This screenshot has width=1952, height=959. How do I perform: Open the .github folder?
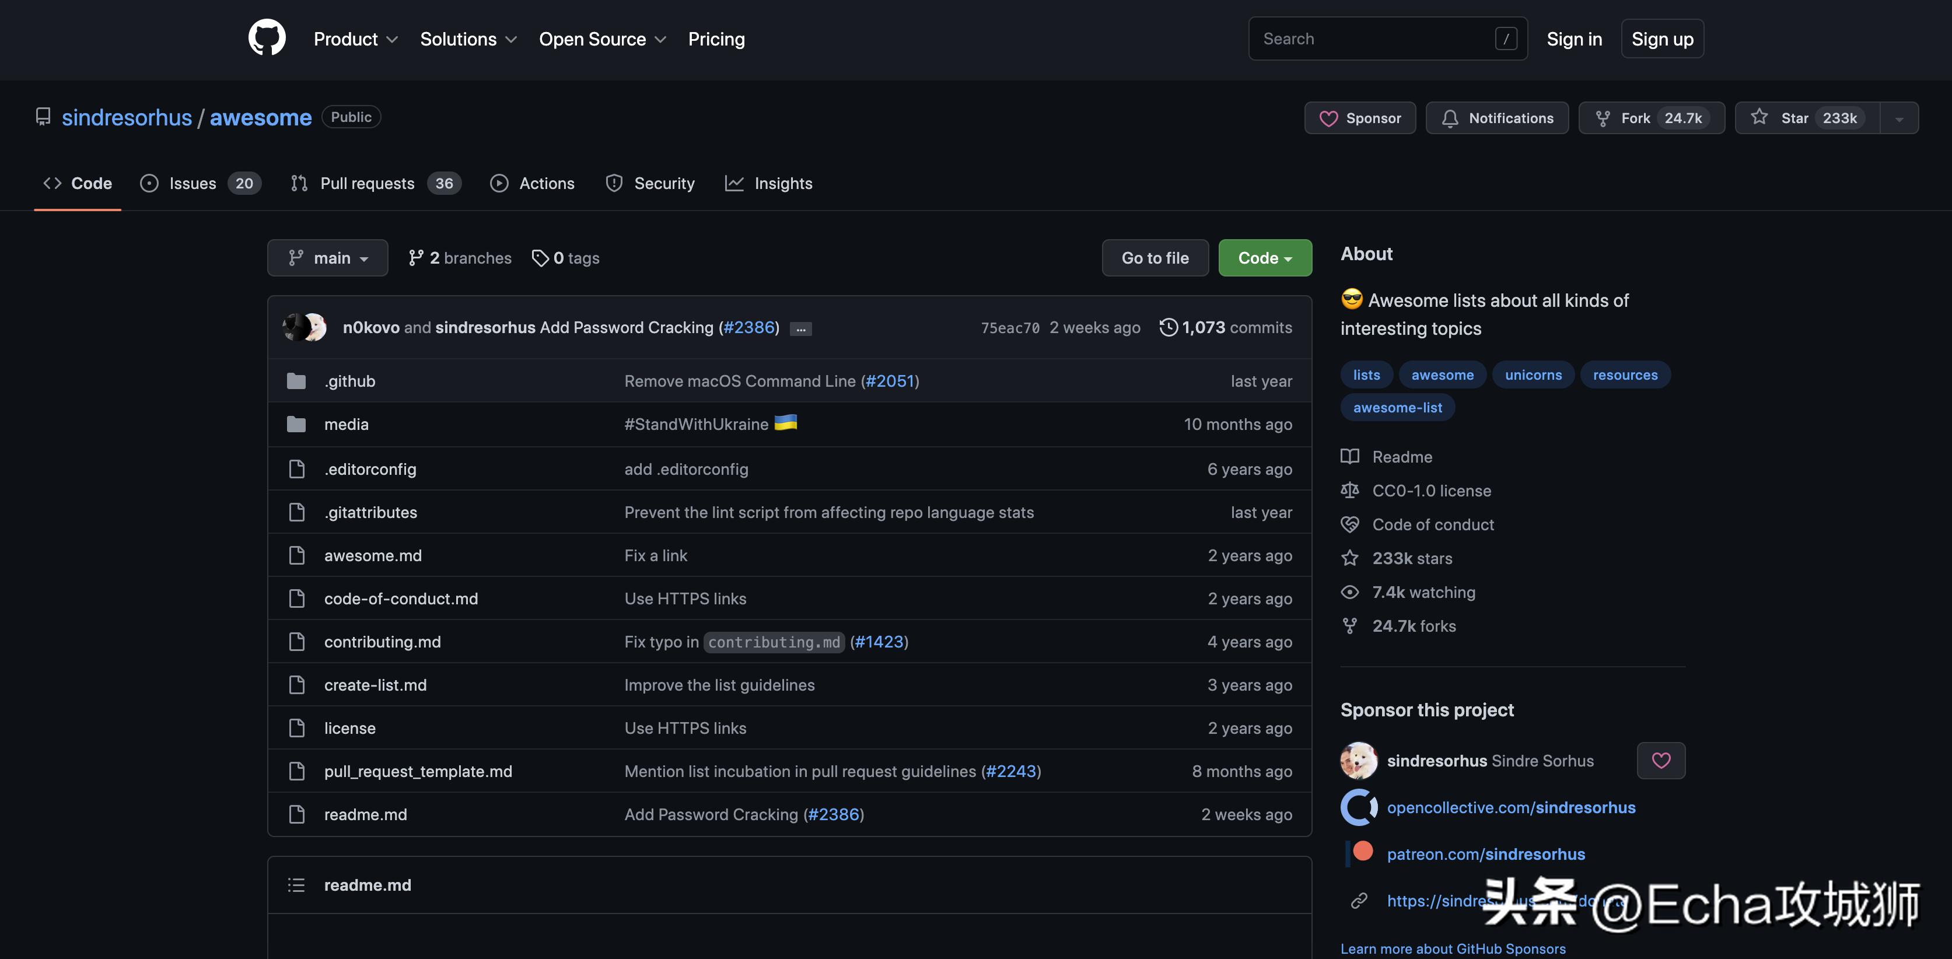[x=349, y=381]
